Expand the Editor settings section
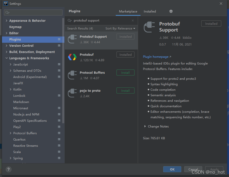This screenshot has height=177, width=229. tap(6, 33)
